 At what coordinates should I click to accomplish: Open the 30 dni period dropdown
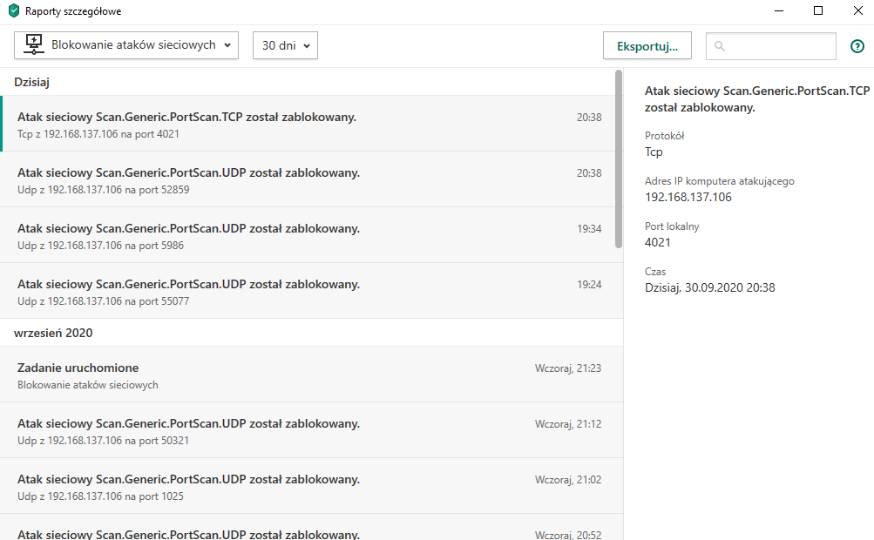click(x=285, y=45)
